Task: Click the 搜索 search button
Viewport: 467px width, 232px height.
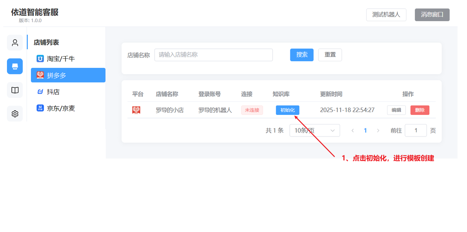Action: pyautogui.click(x=302, y=55)
